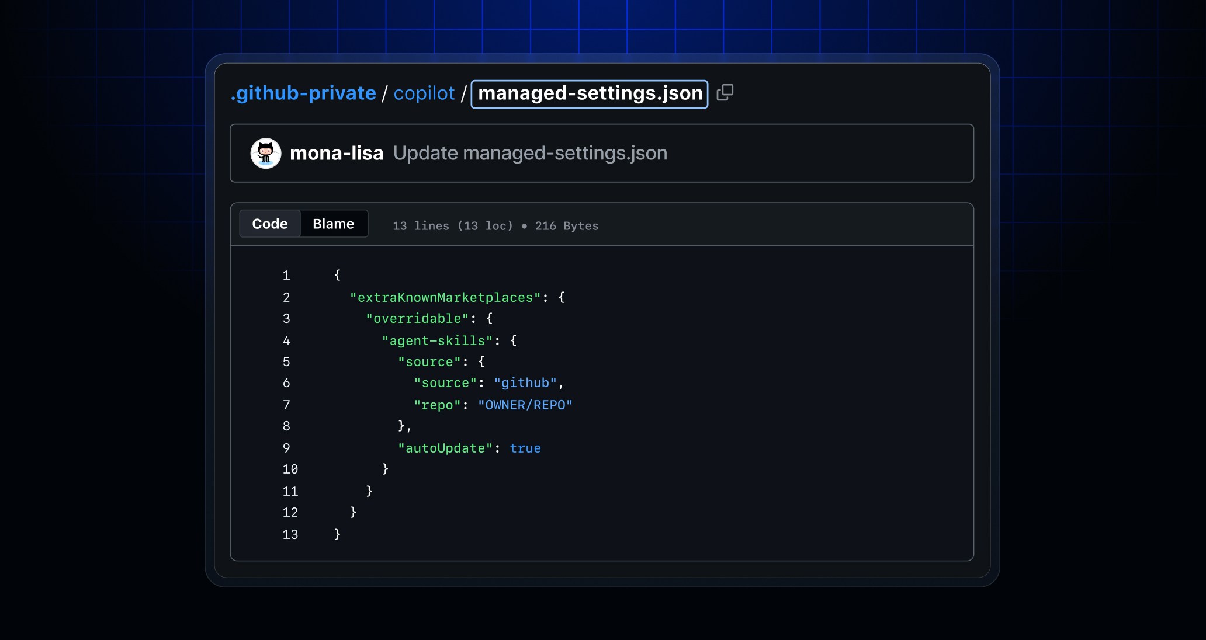This screenshot has height=640, width=1206.
Task: Select line number 4
Action: coord(286,340)
